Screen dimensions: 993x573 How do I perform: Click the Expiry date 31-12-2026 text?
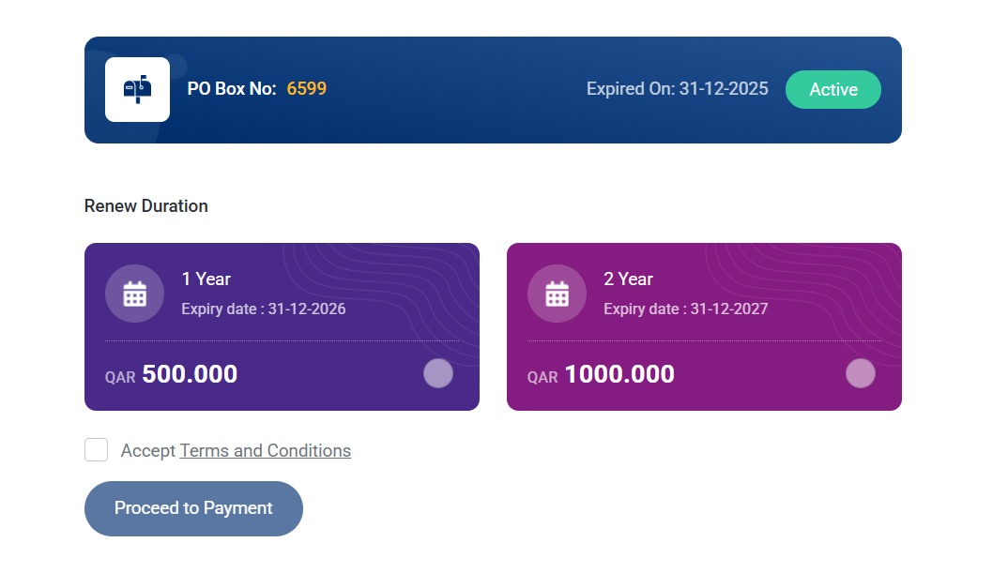[264, 309]
